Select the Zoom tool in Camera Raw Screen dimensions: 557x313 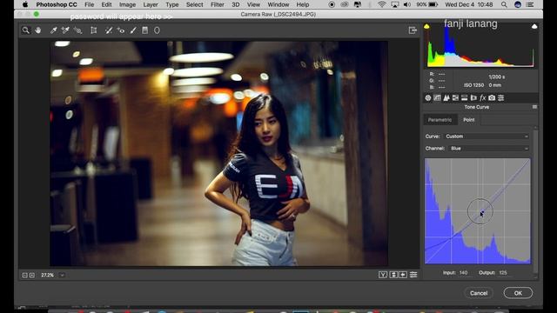[25, 30]
